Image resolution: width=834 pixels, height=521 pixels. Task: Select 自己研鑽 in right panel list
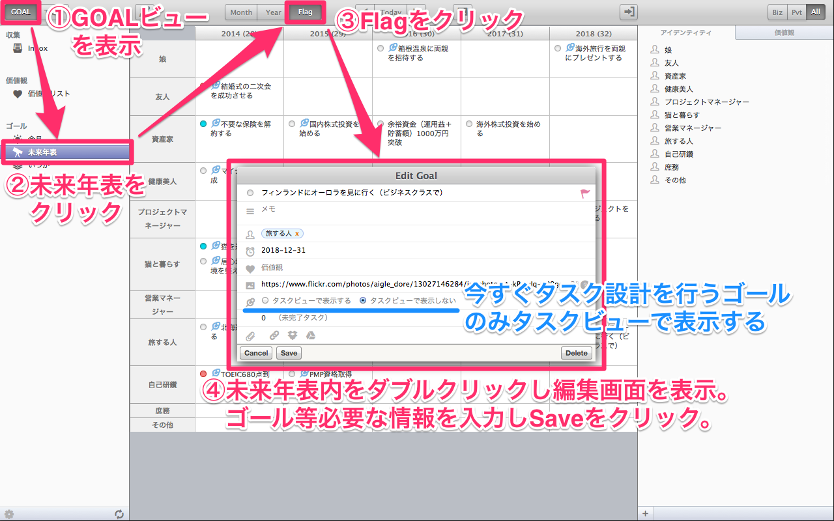(679, 154)
